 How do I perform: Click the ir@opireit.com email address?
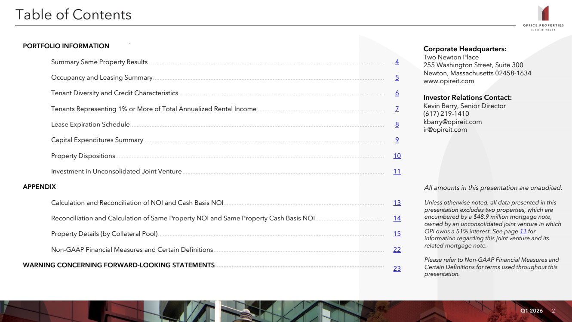click(445, 130)
